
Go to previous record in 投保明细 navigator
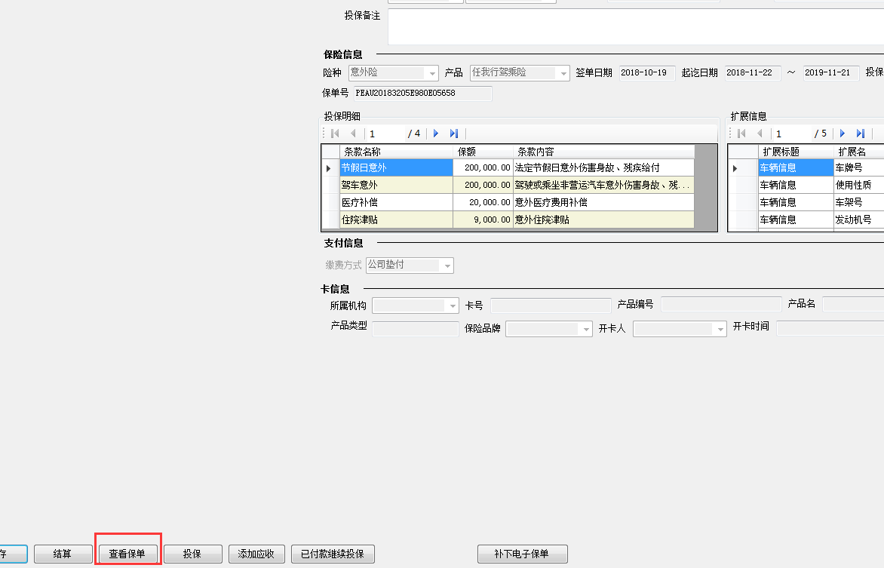pos(352,134)
